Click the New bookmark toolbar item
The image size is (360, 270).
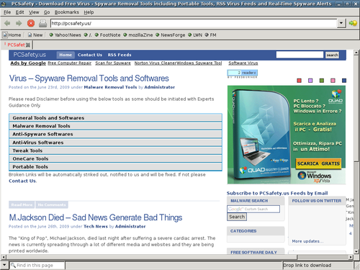click(x=35, y=35)
